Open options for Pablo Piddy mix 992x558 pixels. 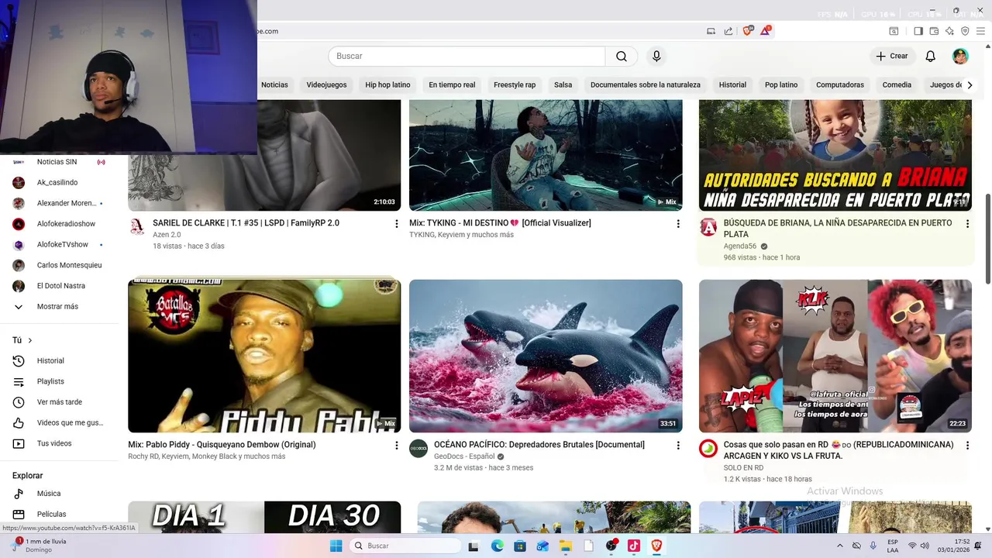(x=396, y=446)
